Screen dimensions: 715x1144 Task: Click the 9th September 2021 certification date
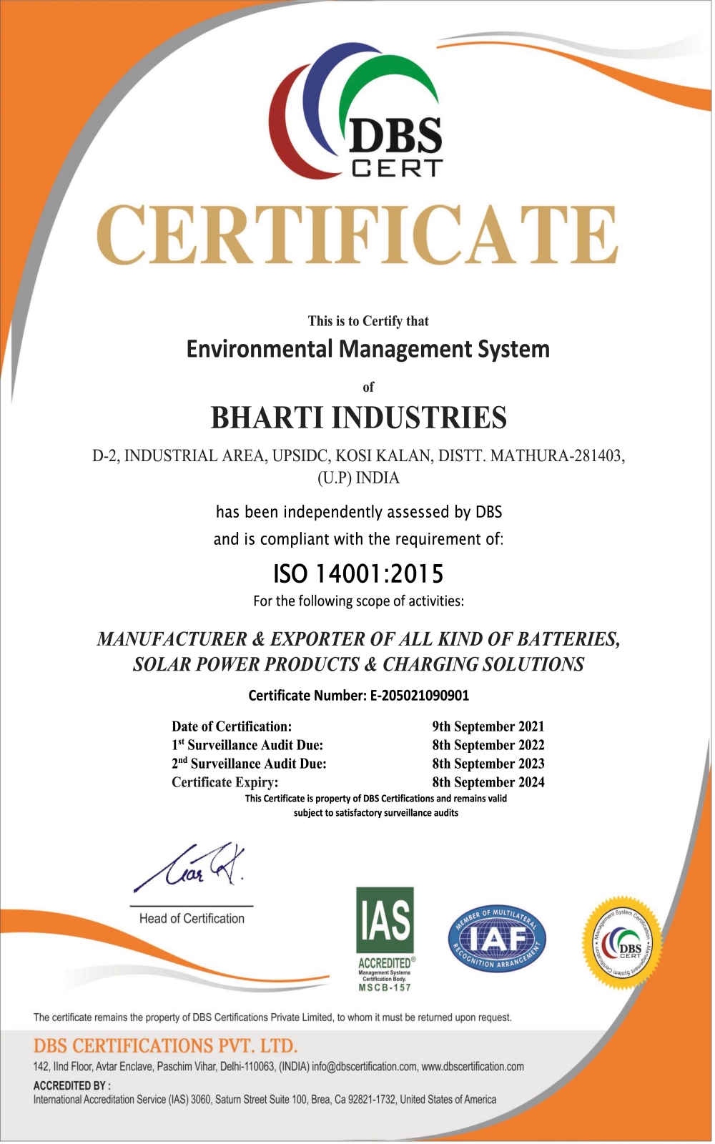coord(488,726)
